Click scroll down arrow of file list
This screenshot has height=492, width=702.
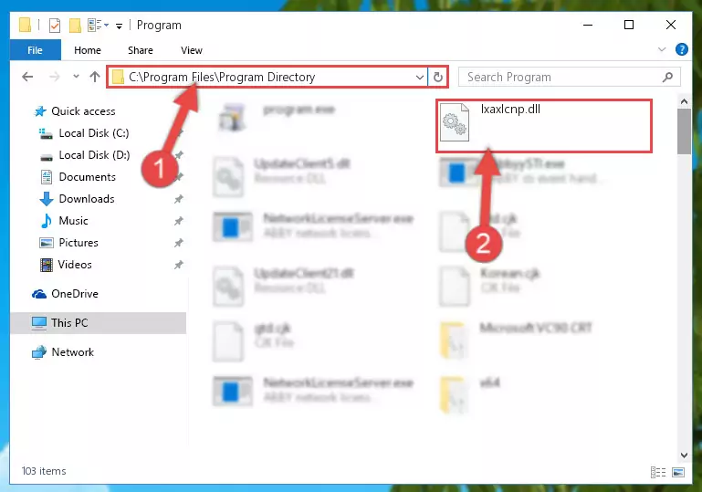(684, 455)
